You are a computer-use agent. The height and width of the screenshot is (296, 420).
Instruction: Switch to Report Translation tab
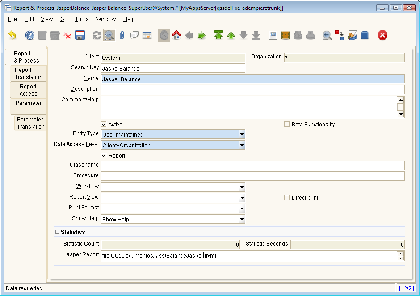click(x=29, y=73)
